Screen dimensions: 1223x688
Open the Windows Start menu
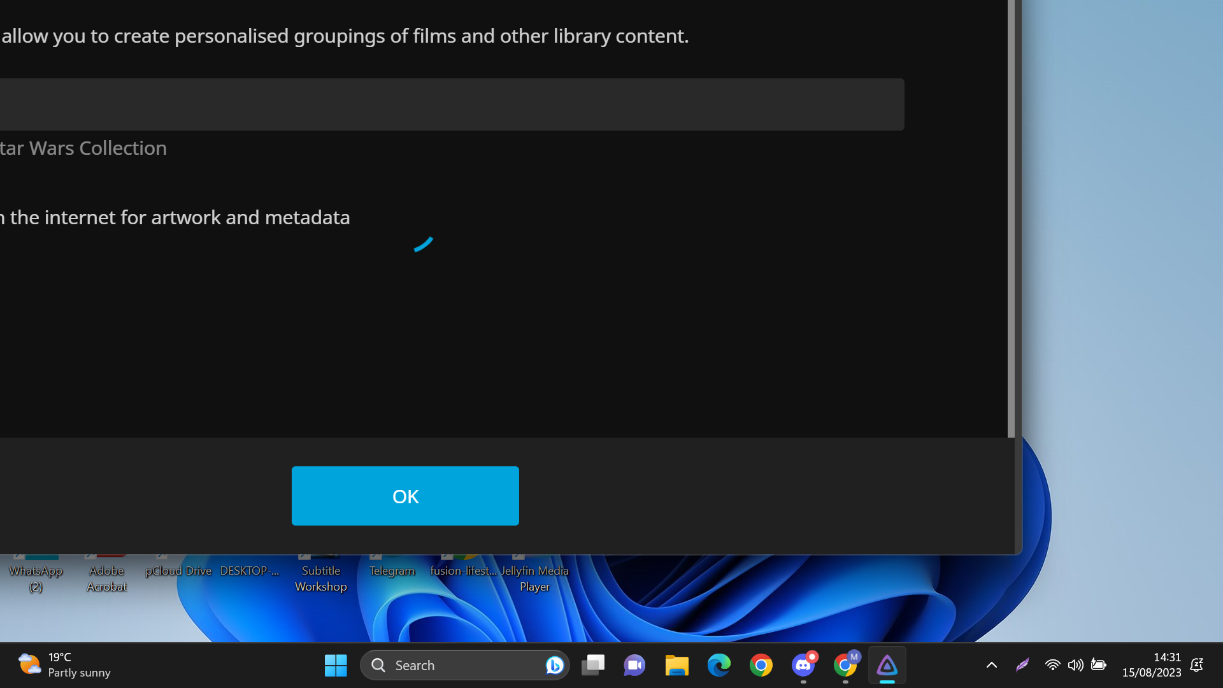[336, 665]
